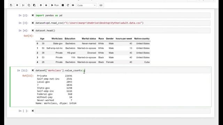Viewport: 223px width, 125px height.
Task: Run cell In [3] using its side icon
Action: [x=33, y=23]
